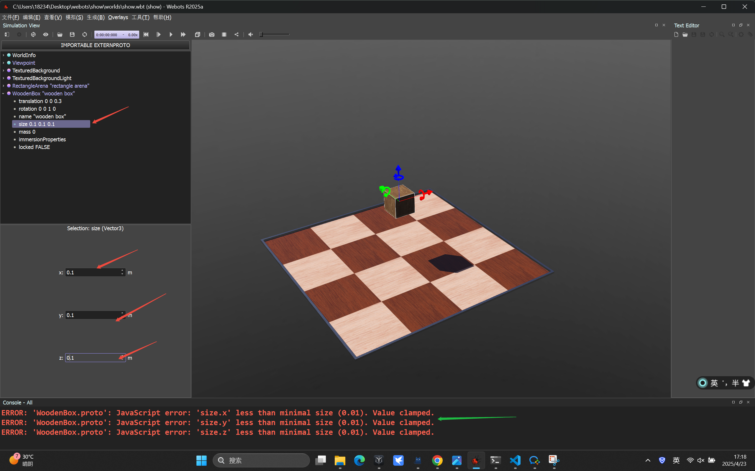Expand the WorldInfo tree node
Viewport: 755px width, 471px height.
point(4,55)
